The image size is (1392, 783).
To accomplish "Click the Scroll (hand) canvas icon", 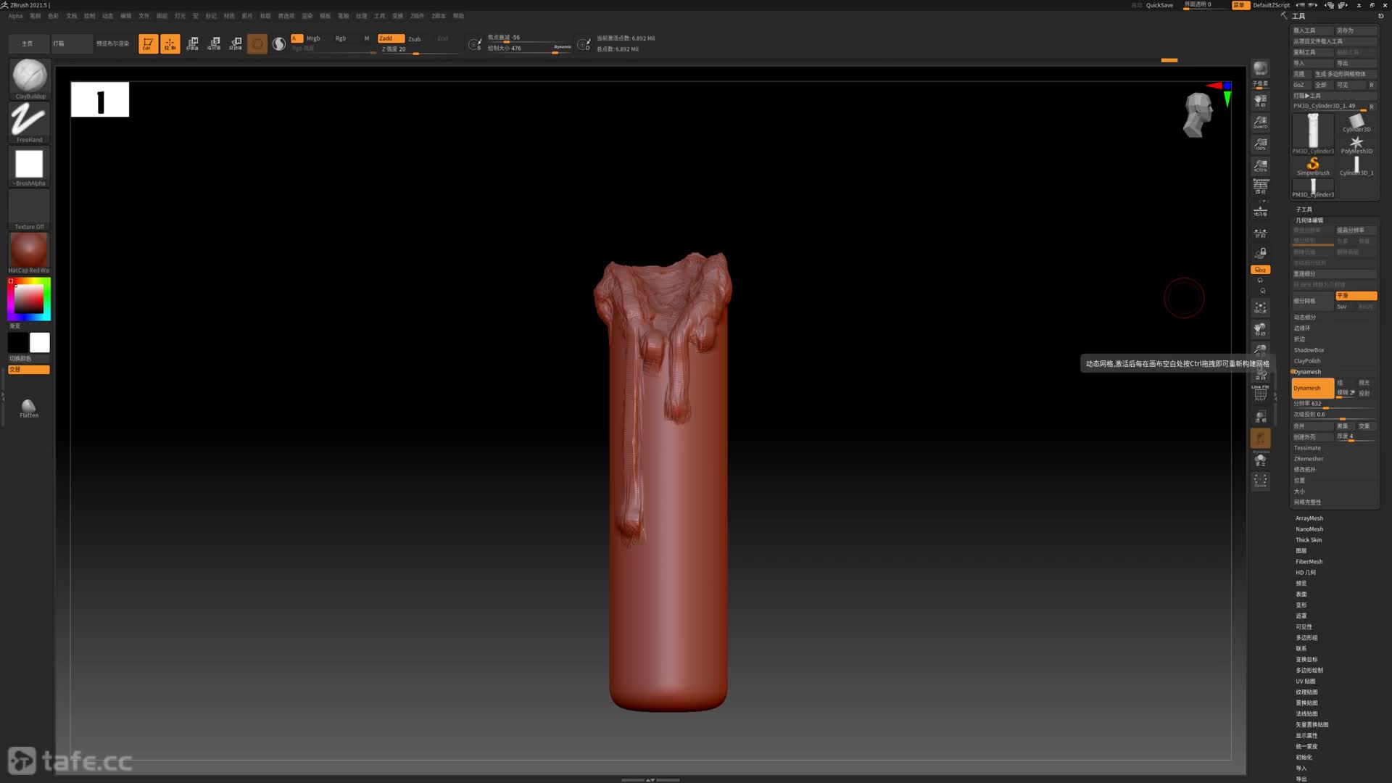I will [x=1260, y=101].
